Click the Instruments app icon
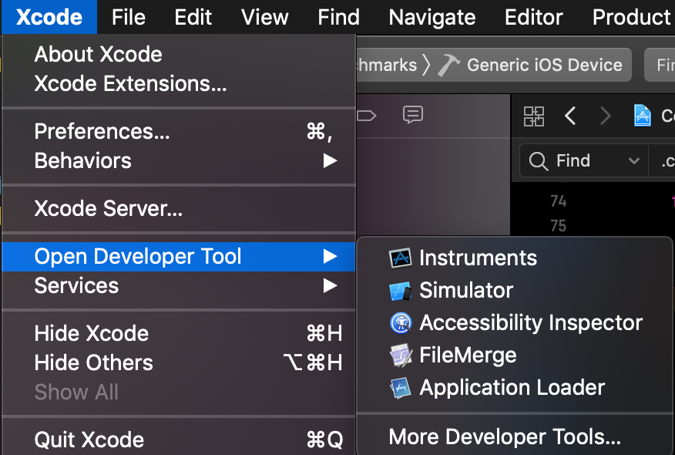This screenshot has width=675, height=455. coord(401,258)
